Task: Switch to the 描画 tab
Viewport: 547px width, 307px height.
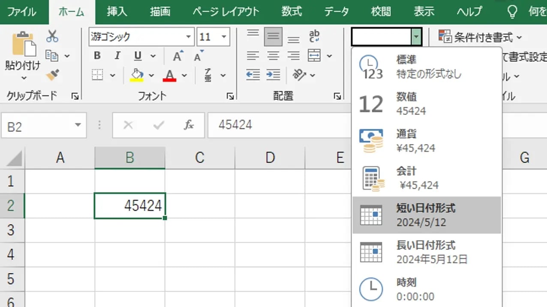Action: click(x=160, y=12)
